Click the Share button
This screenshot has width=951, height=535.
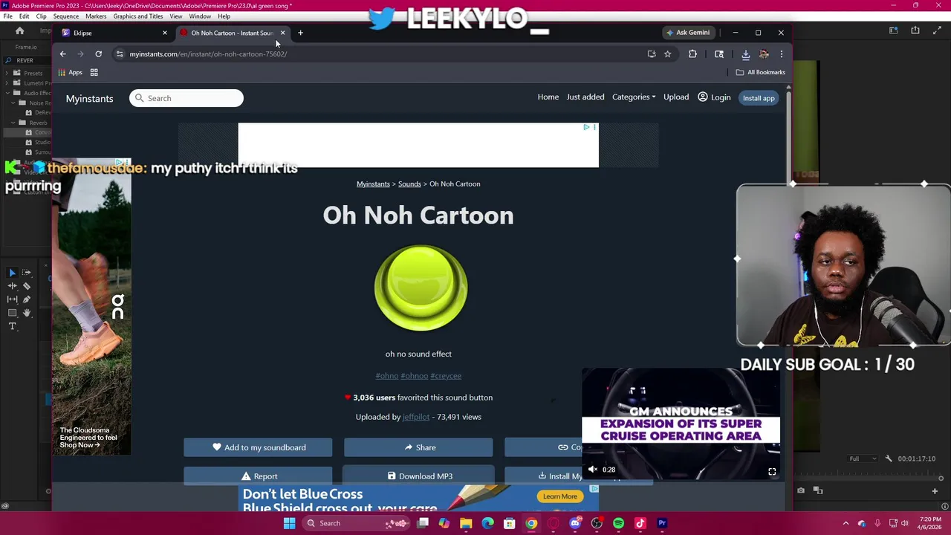(x=418, y=447)
